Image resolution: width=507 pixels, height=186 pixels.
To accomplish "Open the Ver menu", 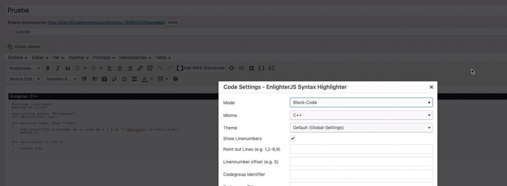I will (x=58, y=58).
